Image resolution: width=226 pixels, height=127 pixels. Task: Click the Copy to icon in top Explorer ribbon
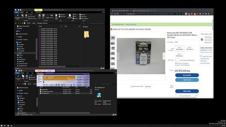[43, 17]
